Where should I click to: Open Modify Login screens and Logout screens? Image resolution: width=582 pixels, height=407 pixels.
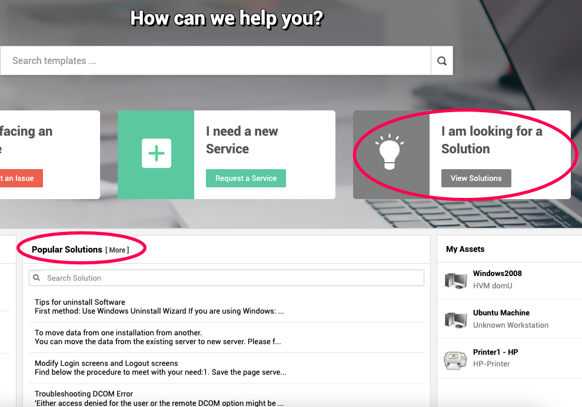click(106, 364)
